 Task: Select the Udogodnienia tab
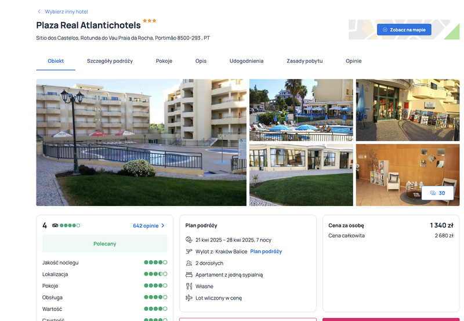[246, 61]
